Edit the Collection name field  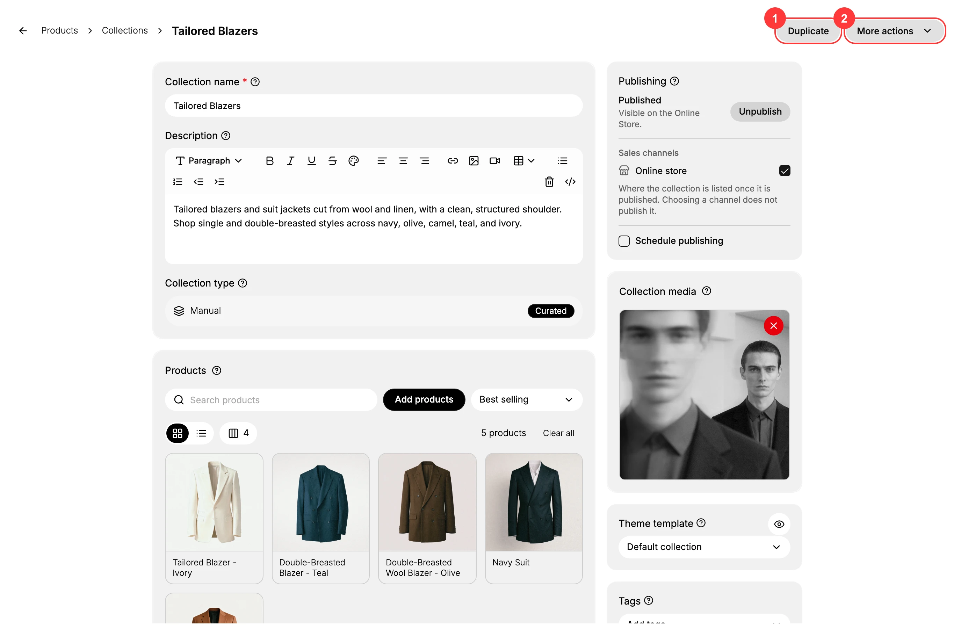[x=374, y=106]
